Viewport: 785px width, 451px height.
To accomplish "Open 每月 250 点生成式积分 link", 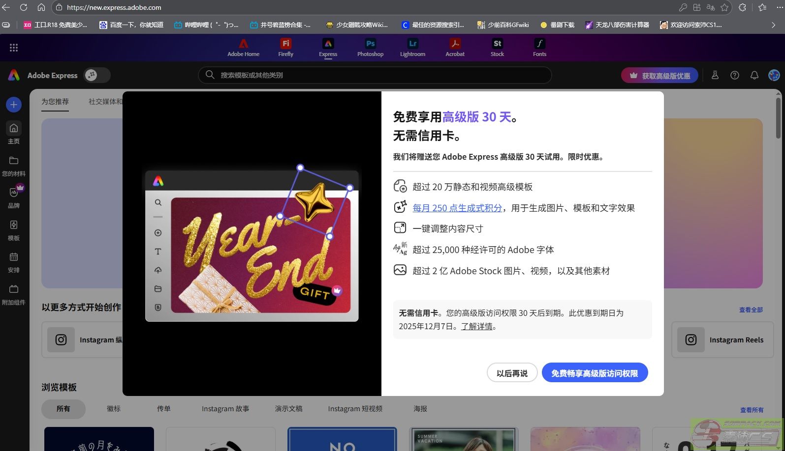I will coord(457,208).
